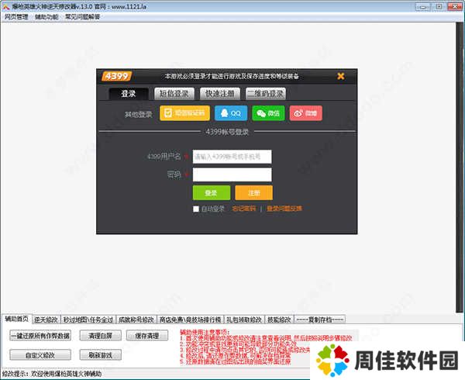Select the 辅助首页 bottom tab

tap(16, 319)
